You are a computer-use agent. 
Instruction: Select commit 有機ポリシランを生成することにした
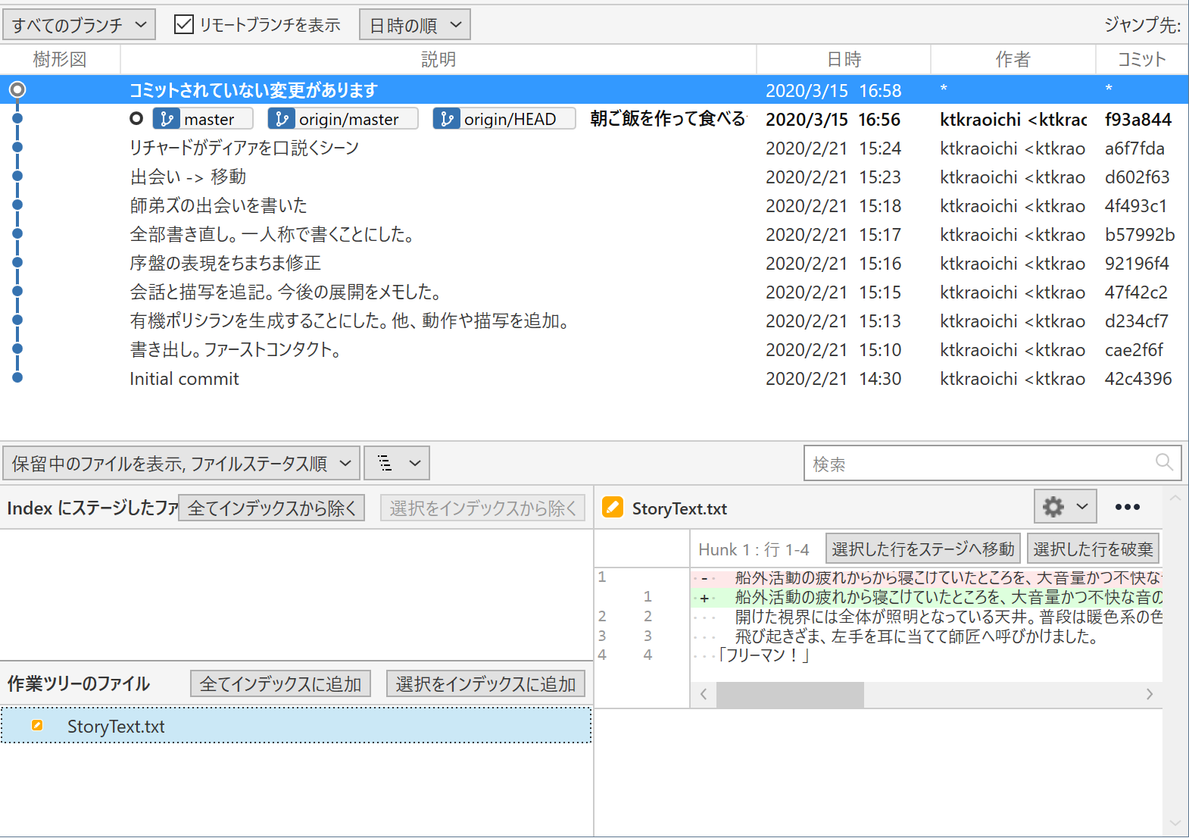coord(594,321)
